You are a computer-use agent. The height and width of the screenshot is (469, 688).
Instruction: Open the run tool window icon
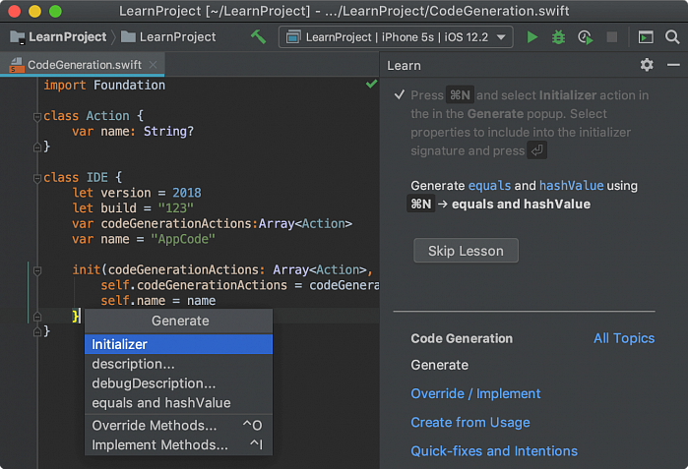pos(646,37)
